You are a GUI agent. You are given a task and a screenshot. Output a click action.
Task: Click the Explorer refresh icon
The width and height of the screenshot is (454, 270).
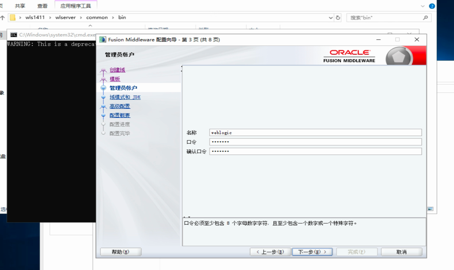click(338, 18)
